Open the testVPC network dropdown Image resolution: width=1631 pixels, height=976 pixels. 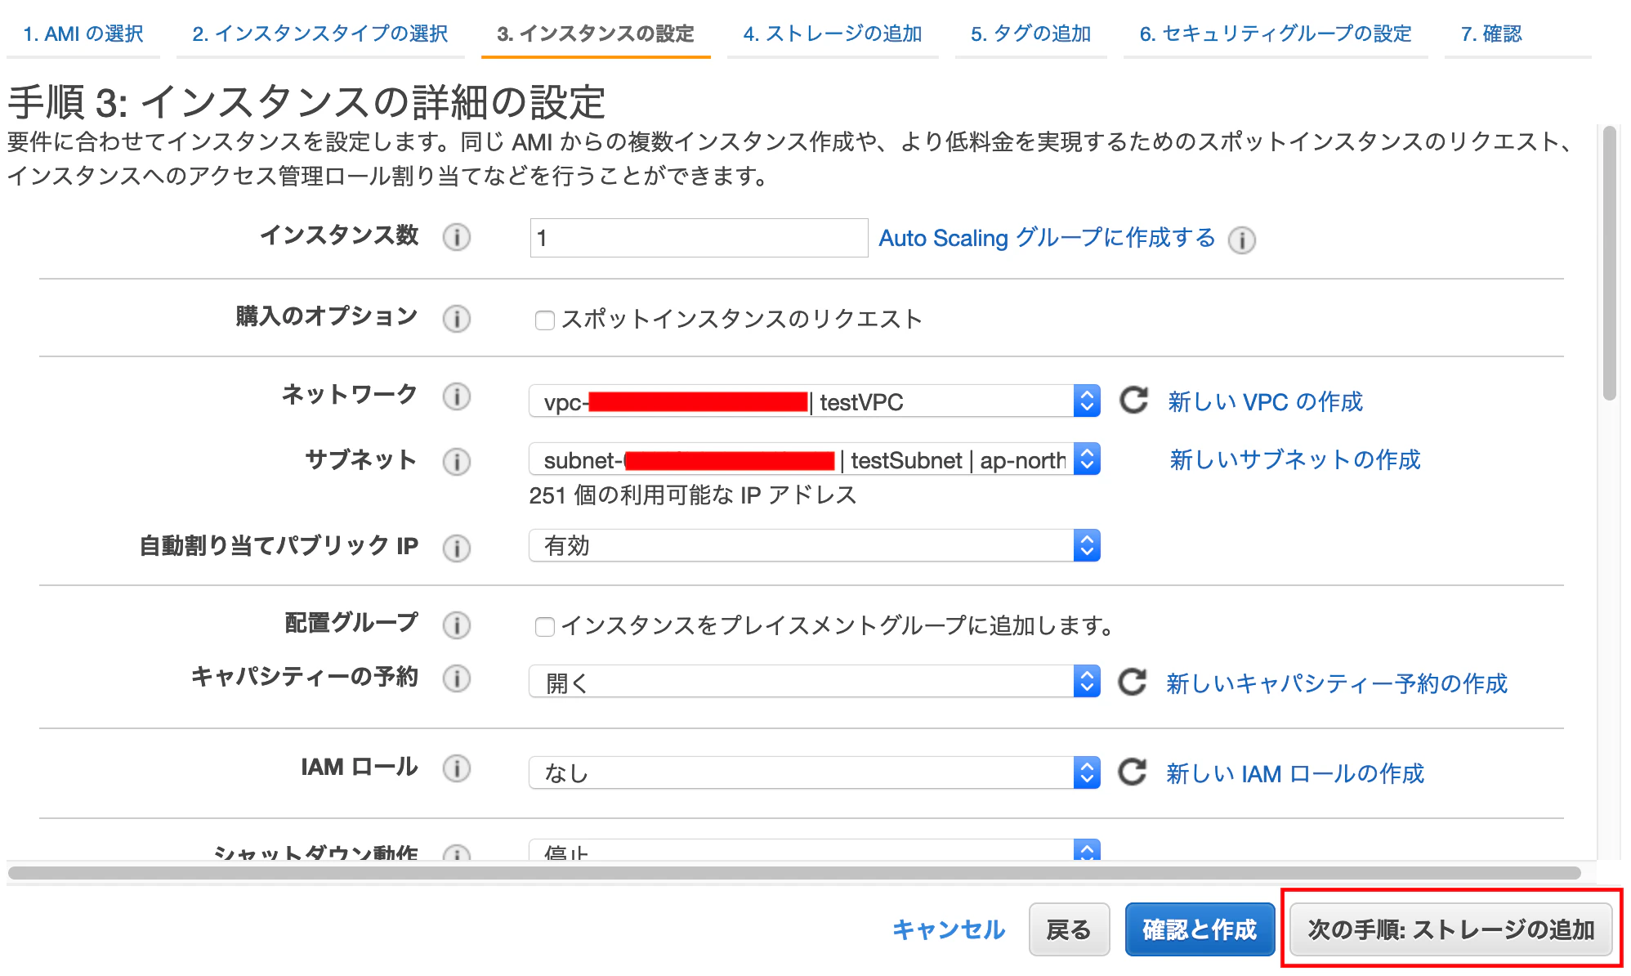pyautogui.click(x=814, y=401)
